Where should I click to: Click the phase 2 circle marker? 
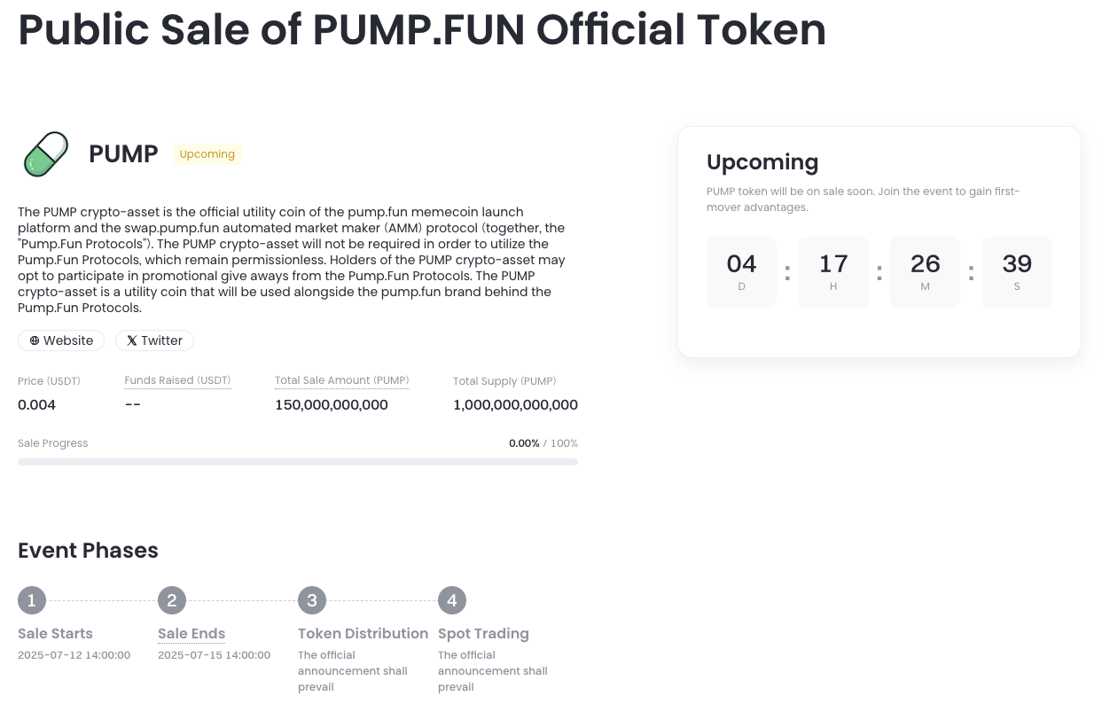171,600
